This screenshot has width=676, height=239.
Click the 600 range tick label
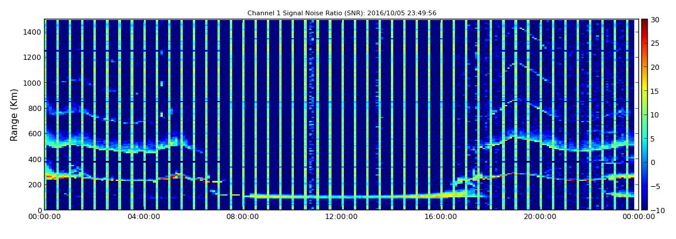click(35, 133)
